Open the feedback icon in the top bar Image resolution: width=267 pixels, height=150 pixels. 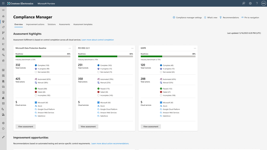(x=244, y=3)
